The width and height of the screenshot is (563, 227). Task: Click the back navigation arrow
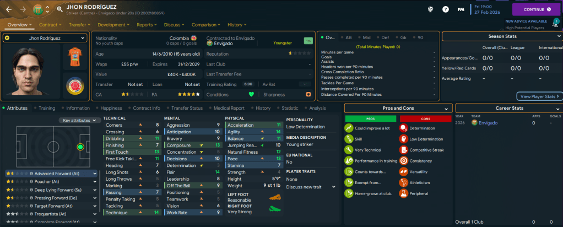tap(8, 9)
